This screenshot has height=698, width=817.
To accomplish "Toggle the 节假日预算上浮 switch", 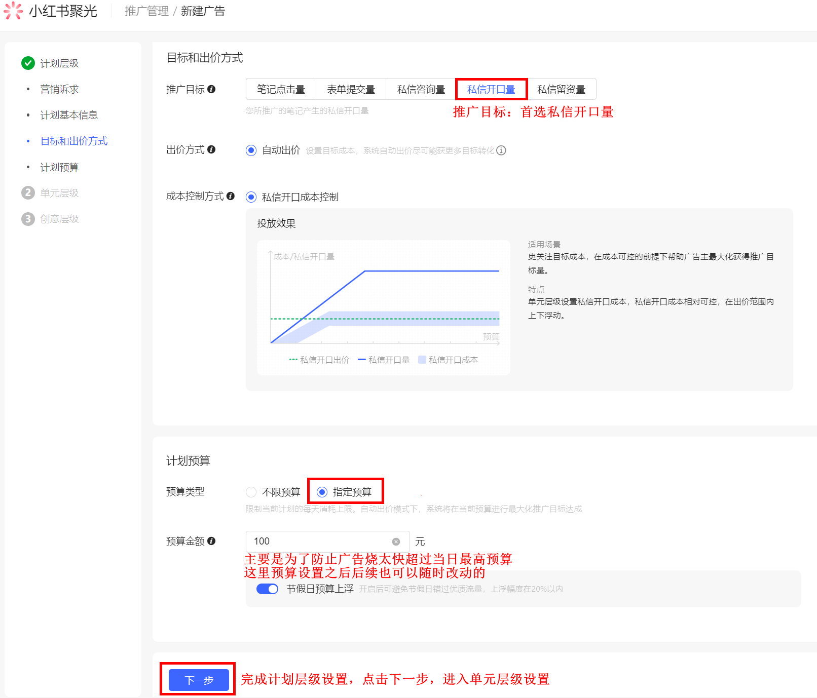I will [267, 589].
